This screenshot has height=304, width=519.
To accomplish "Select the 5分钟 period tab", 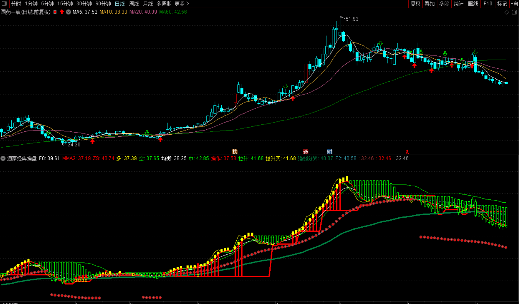I will 47,4.
